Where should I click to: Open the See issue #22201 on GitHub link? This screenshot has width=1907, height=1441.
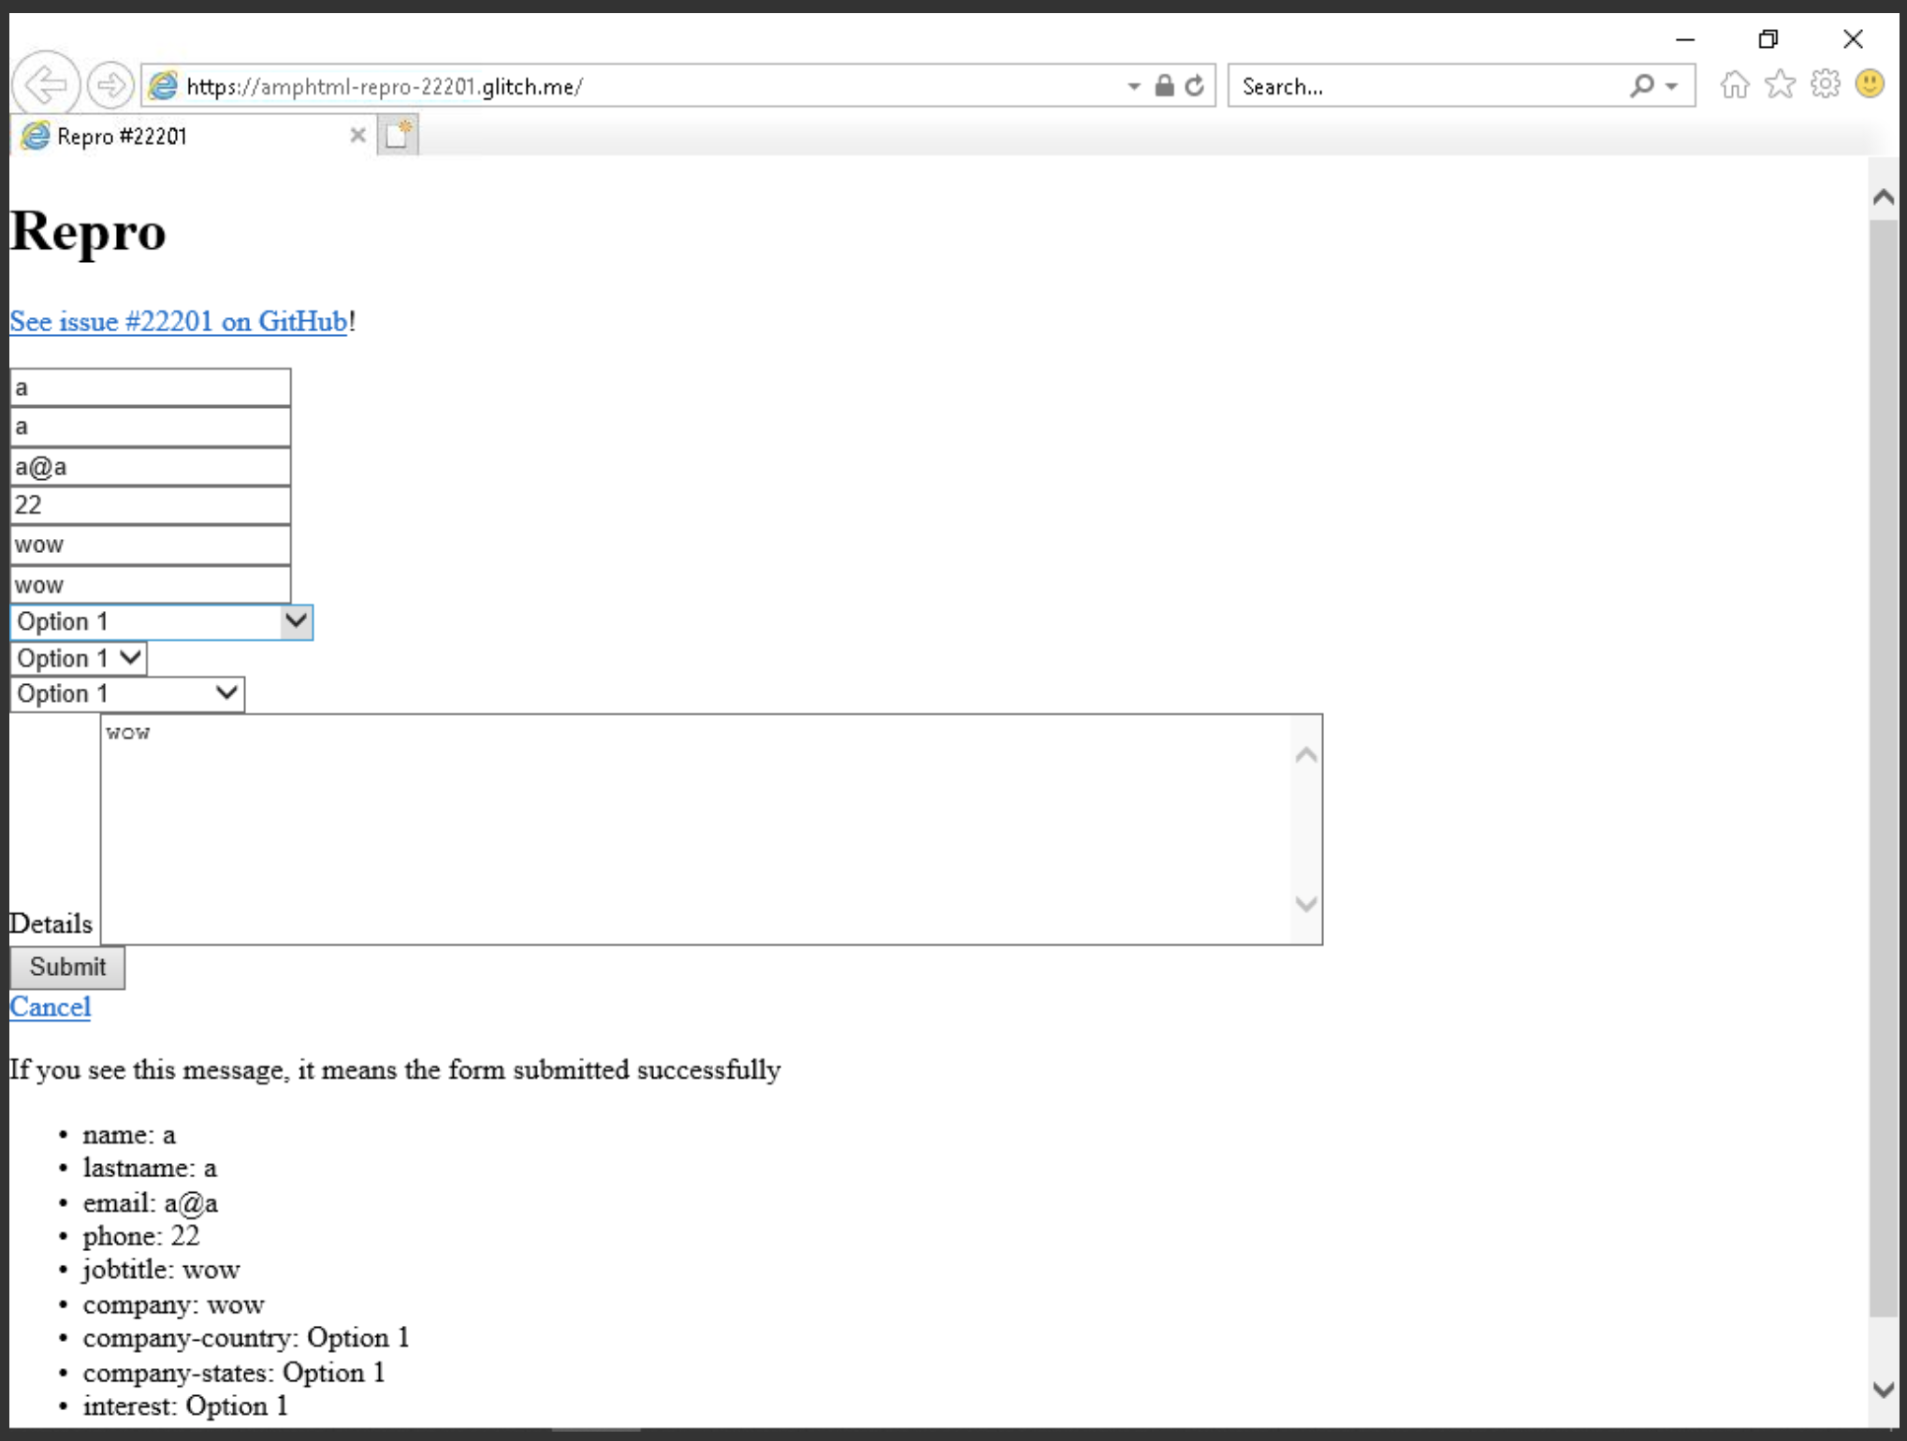coord(176,321)
